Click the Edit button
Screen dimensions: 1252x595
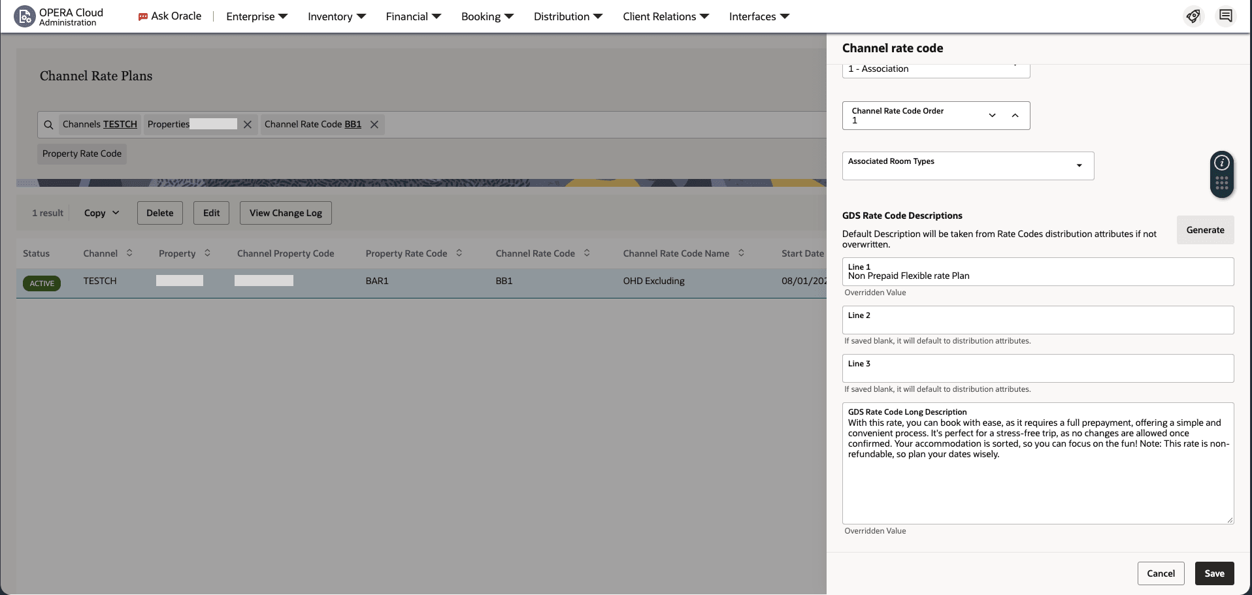[x=211, y=213]
